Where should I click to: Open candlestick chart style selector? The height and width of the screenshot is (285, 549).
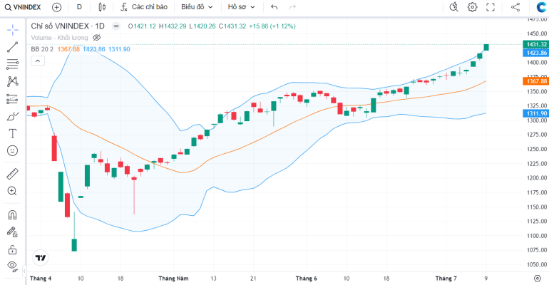[x=102, y=7]
